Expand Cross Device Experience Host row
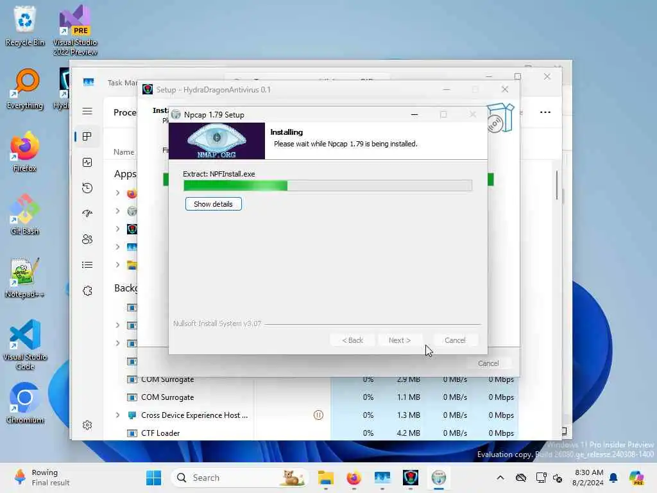Viewport: 657px width, 493px height. 118,415
